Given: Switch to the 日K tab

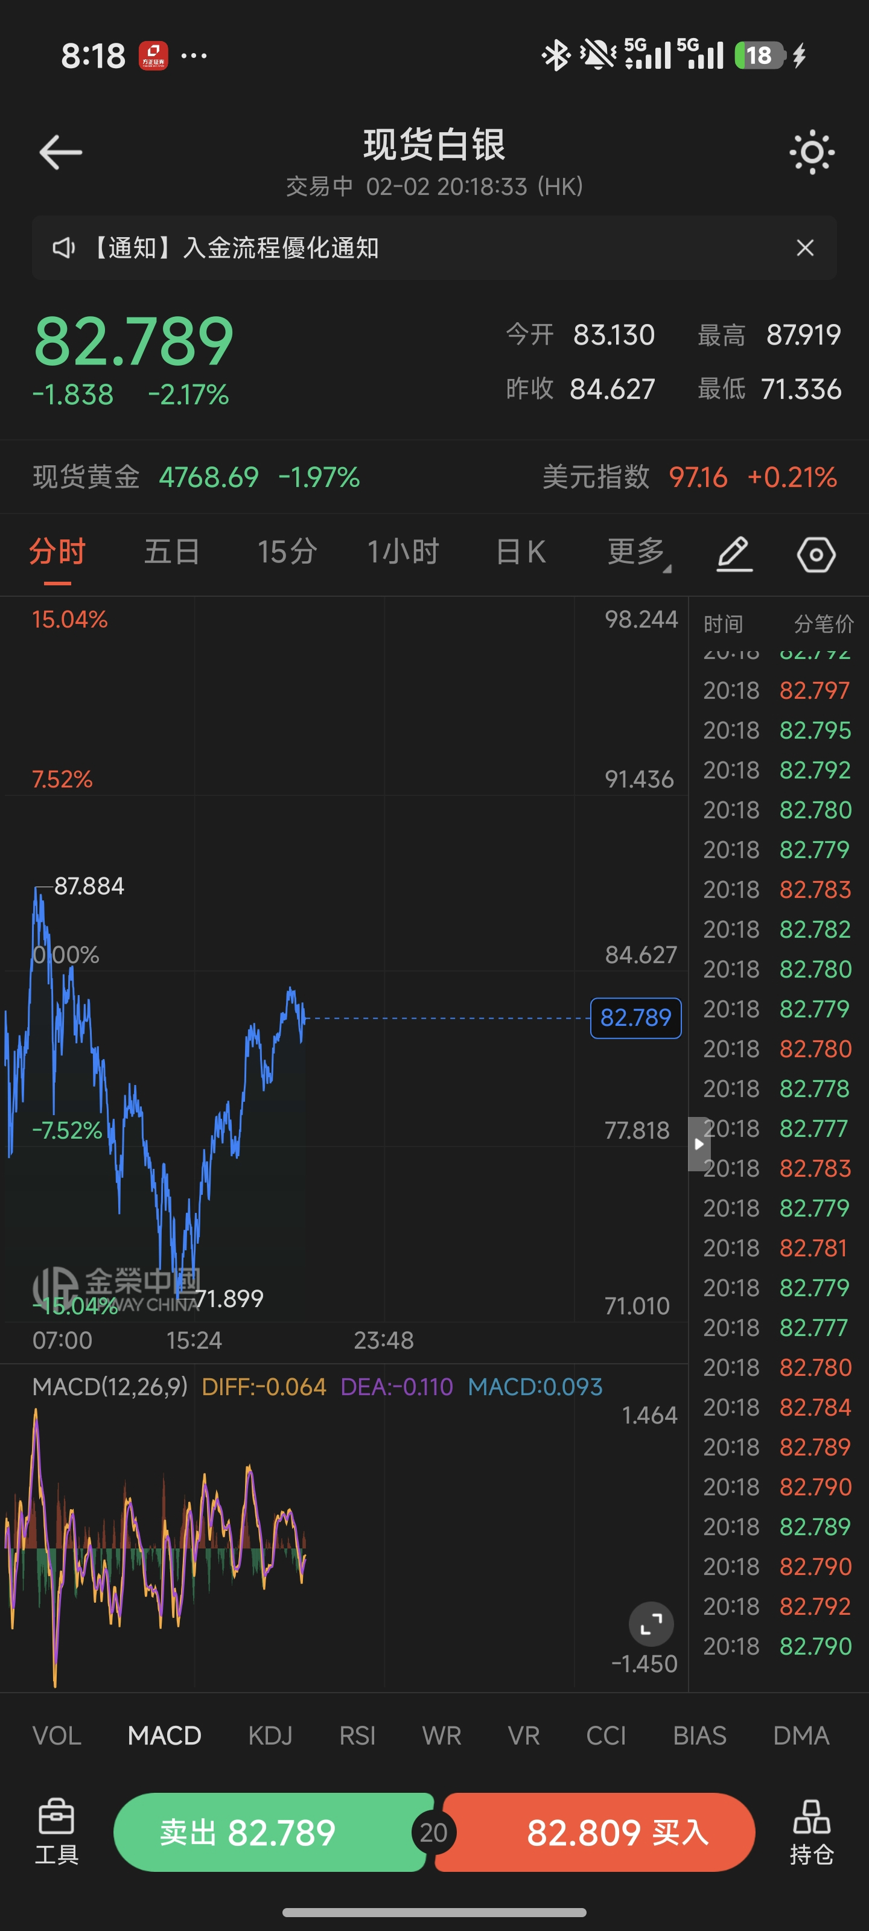Looking at the screenshot, I should point(520,552).
